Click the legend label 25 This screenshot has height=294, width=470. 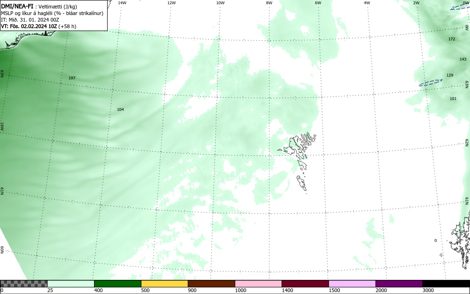click(x=50, y=290)
